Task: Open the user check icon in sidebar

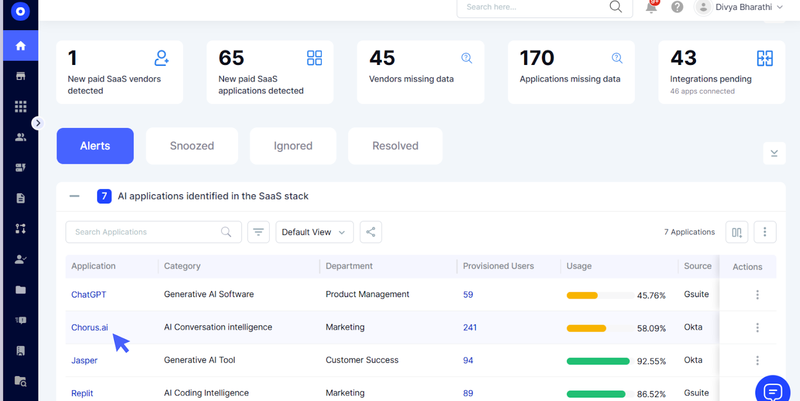Action: click(20, 259)
